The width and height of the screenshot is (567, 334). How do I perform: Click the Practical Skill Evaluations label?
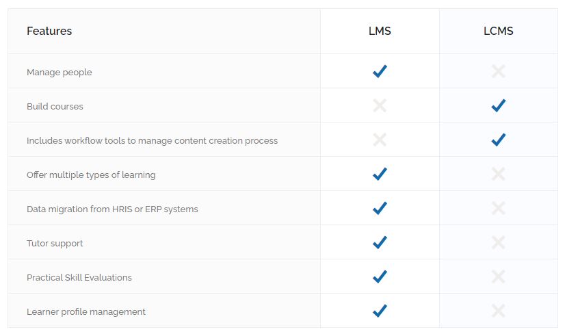(x=79, y=277)
